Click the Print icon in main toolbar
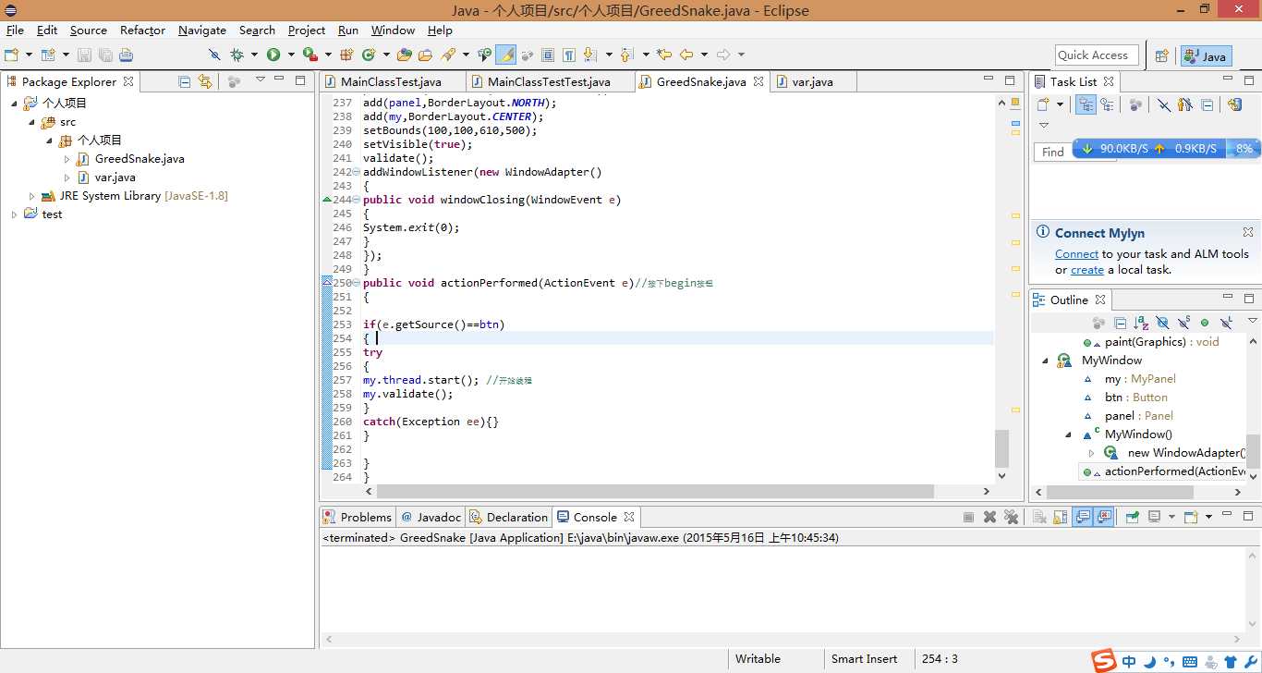The image size is (1262, 673). coord(126,55)
